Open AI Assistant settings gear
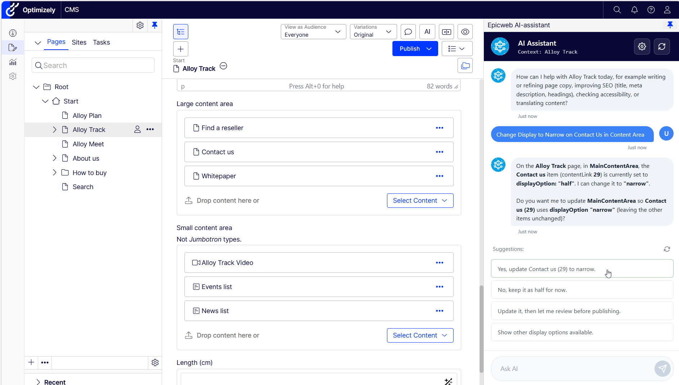679x385 pixels. pyautogui.click(x=642, y=46)
